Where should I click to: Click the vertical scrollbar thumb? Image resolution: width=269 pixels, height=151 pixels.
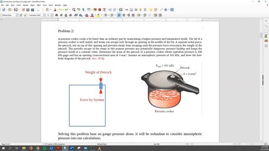point(261,35)
